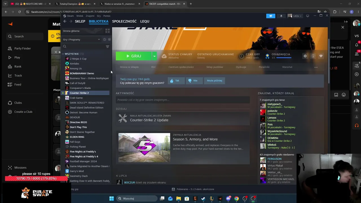Viewport: 361px width, 203px height.
Task: Open Strona w sklepie link
Action: pos(129,67)
